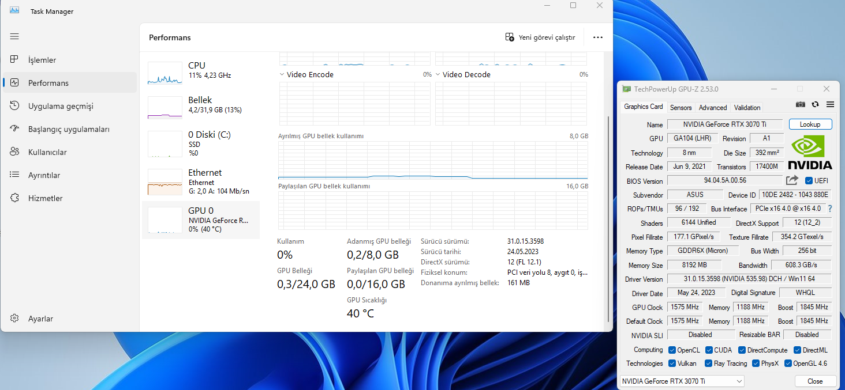Click the Bus Interface question mark icon
Screen dimensions: 845x390
coord(830,209)
